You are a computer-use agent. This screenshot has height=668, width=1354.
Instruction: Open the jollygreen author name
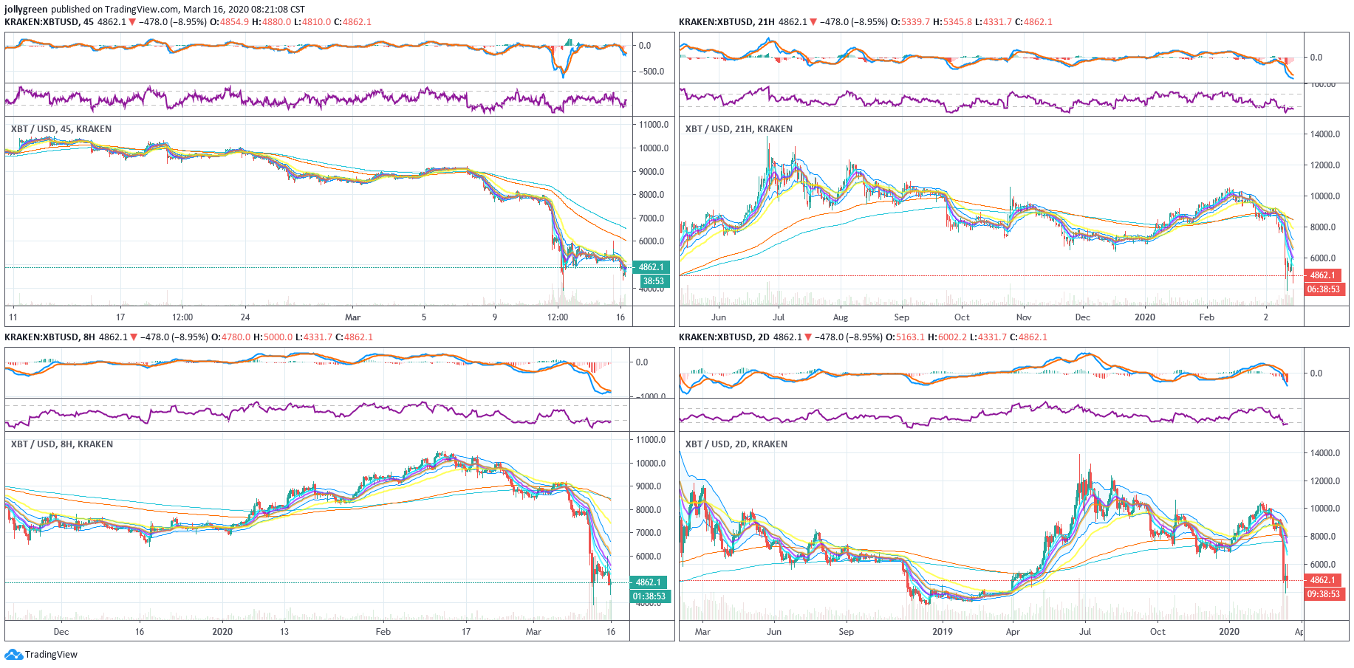(26, 10)
